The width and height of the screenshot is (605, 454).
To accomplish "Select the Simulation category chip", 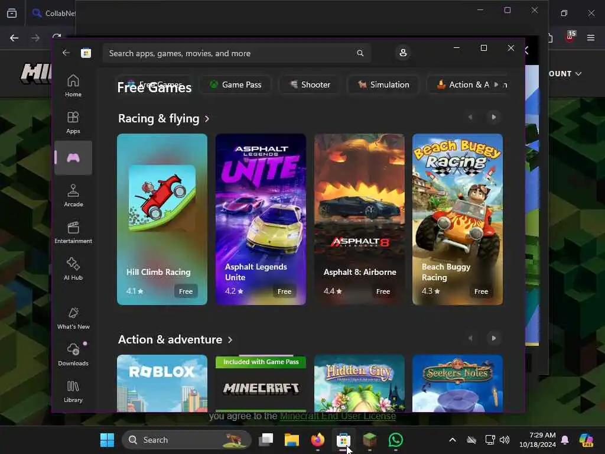I will 383,85.
